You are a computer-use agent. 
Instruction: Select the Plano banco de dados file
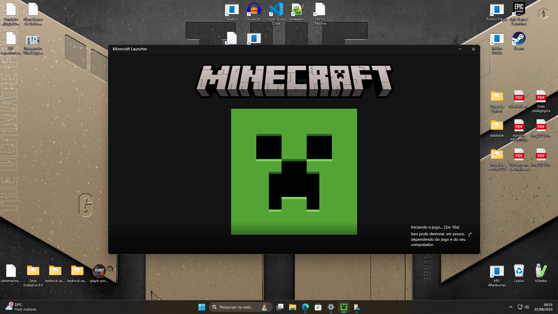[33, 14]
